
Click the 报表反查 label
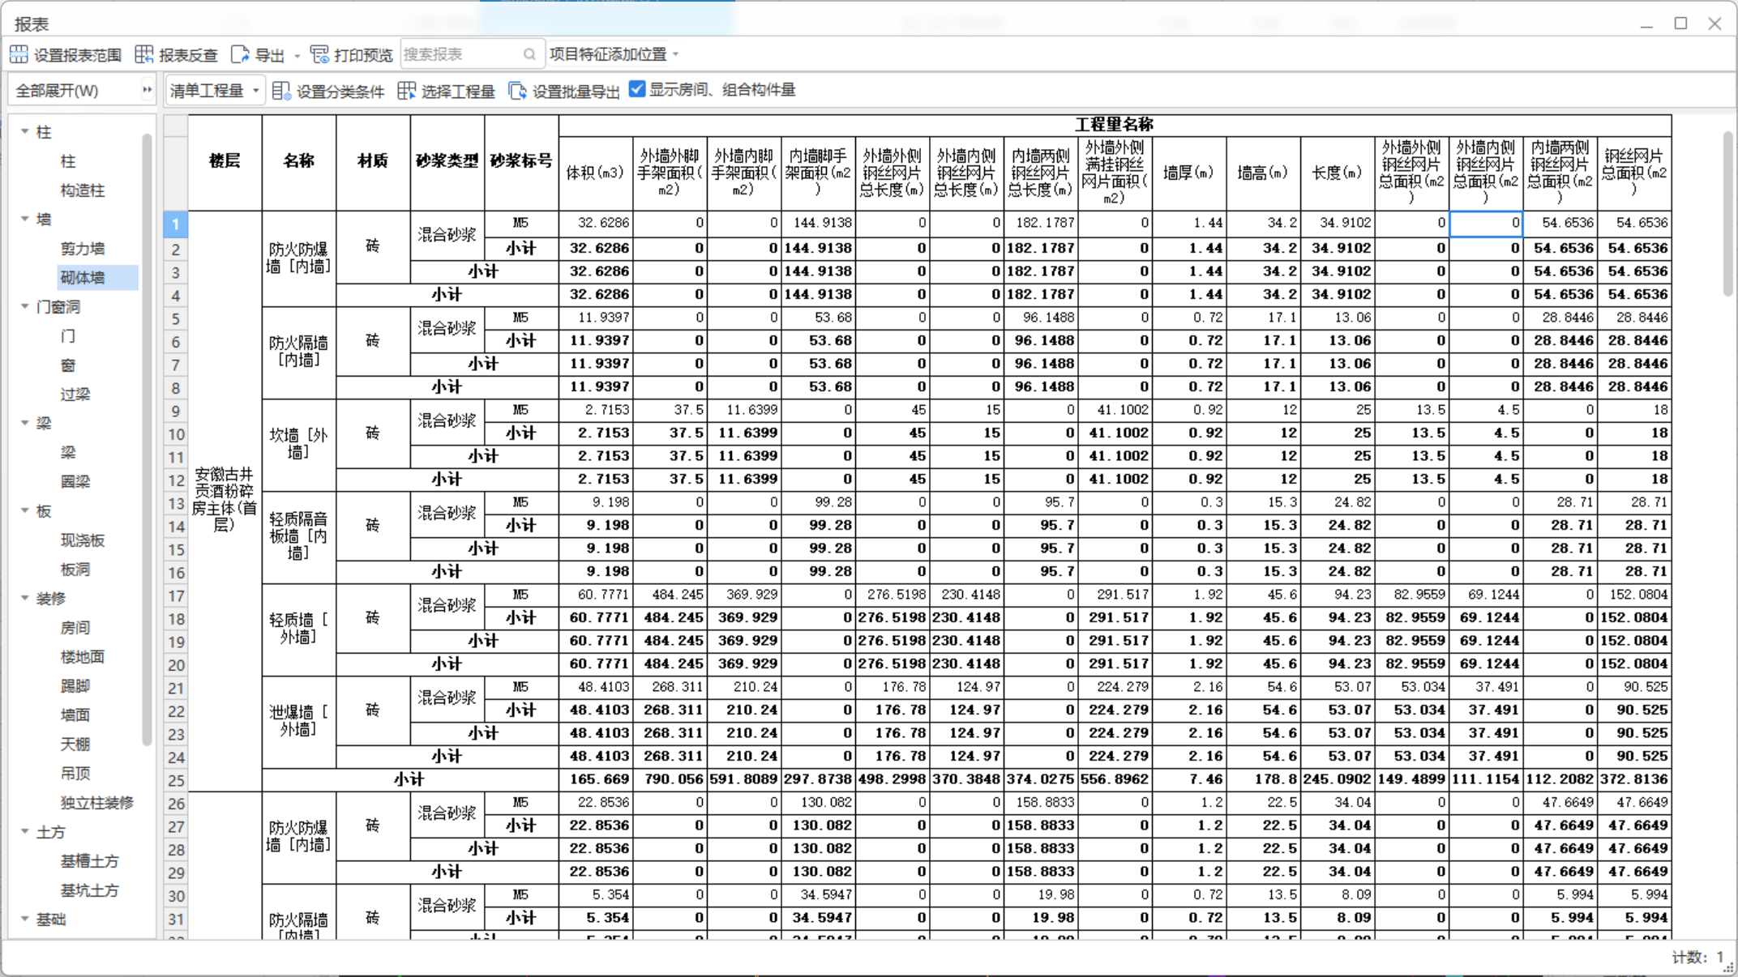pos(188,55)
